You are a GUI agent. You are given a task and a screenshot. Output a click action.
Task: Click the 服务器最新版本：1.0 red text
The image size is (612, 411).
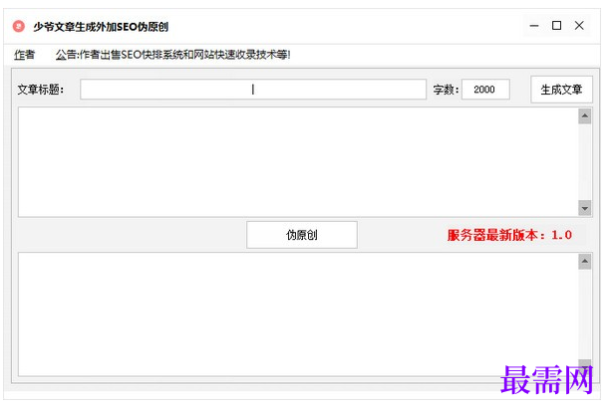(x=509, y=235)
